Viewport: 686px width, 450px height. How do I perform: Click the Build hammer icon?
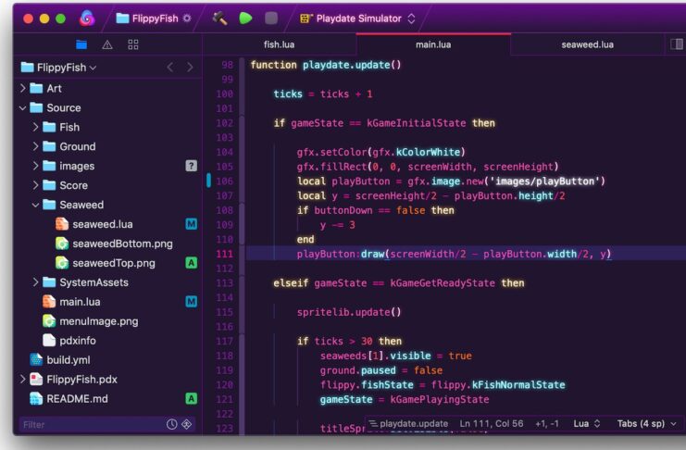coord(219,18)
